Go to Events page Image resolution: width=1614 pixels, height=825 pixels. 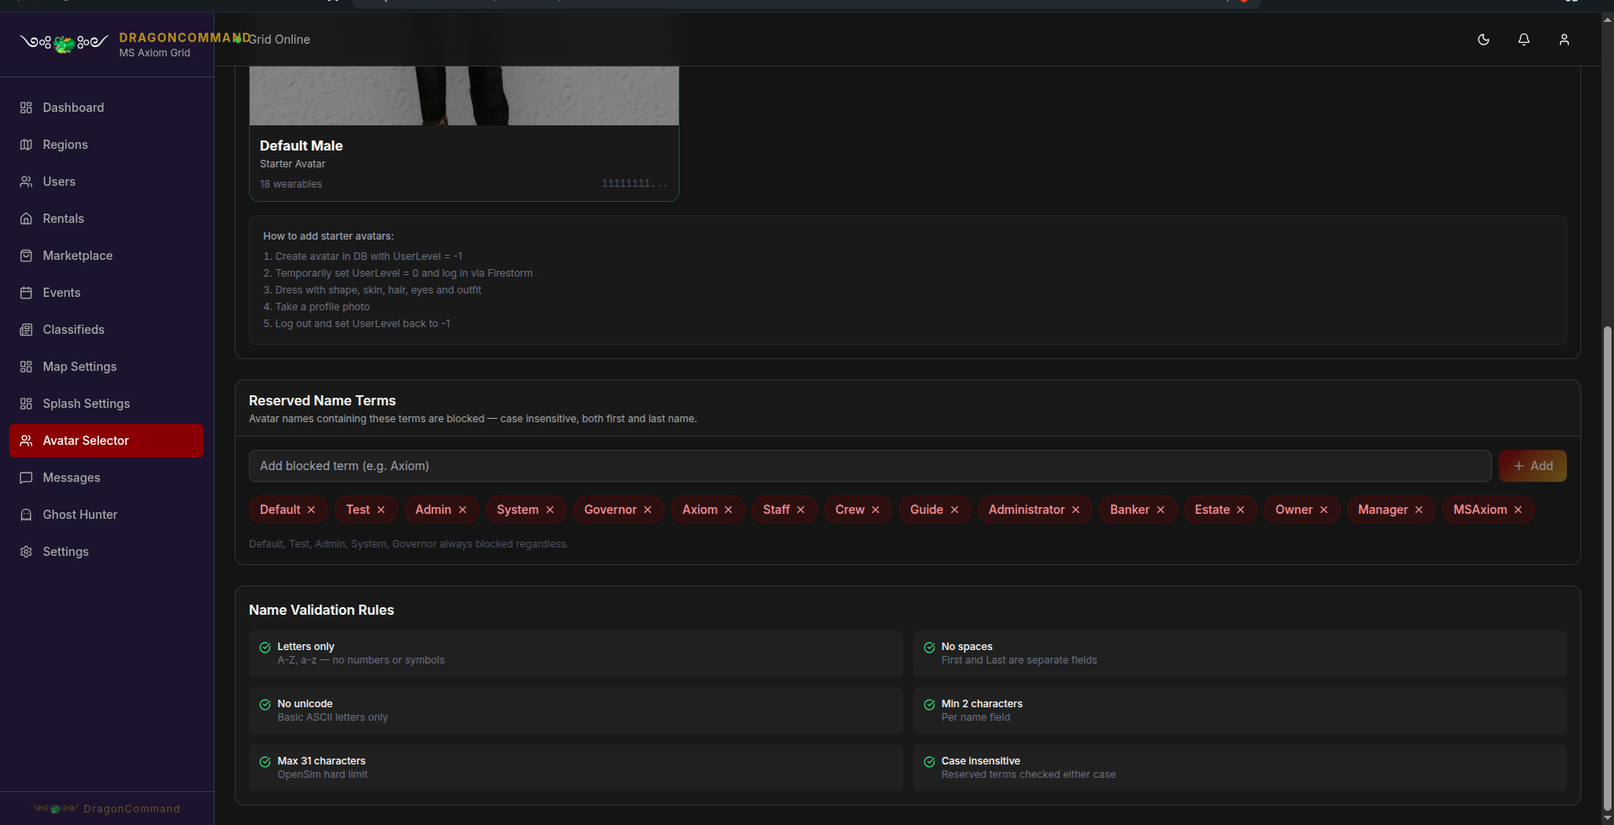pos(106,293)
